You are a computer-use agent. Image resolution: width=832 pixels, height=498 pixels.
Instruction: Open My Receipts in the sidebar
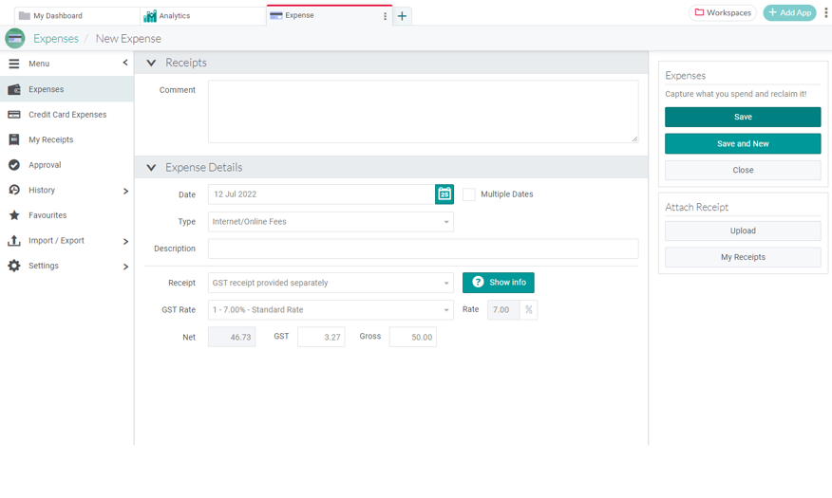pos(66,139)
